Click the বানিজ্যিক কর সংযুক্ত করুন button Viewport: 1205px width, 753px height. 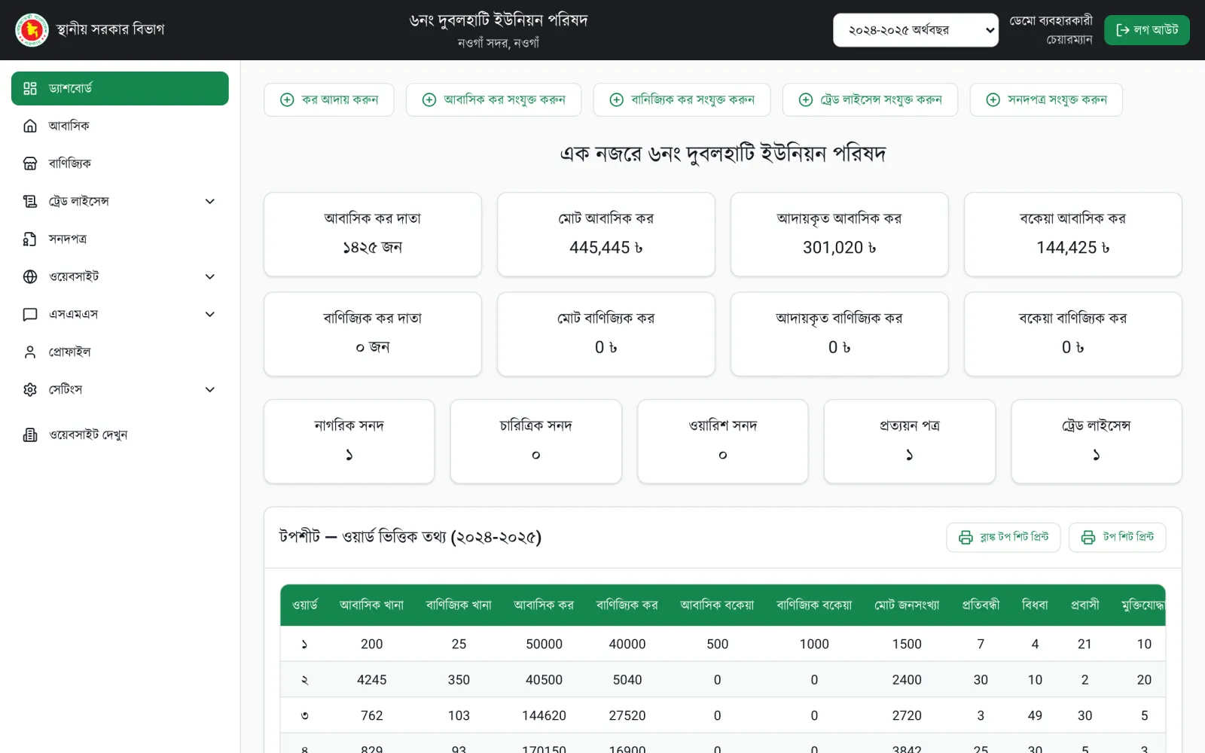click(682, 99)
